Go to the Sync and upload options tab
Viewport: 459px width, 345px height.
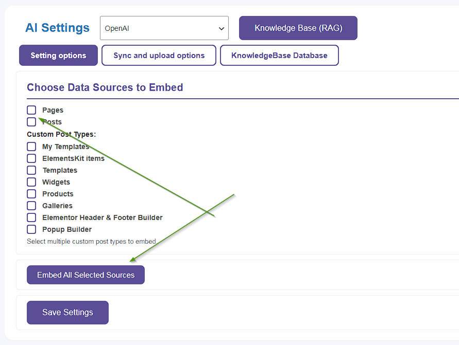[159, 56]
